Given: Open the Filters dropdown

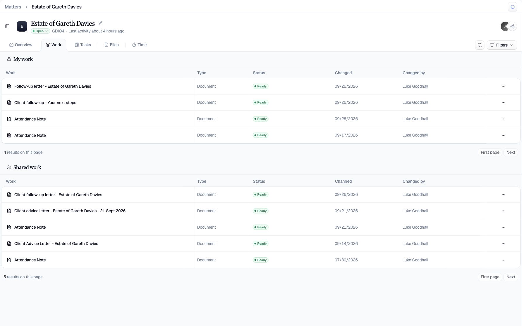Looking at the screenshot, I should click(x=502, y=45).
